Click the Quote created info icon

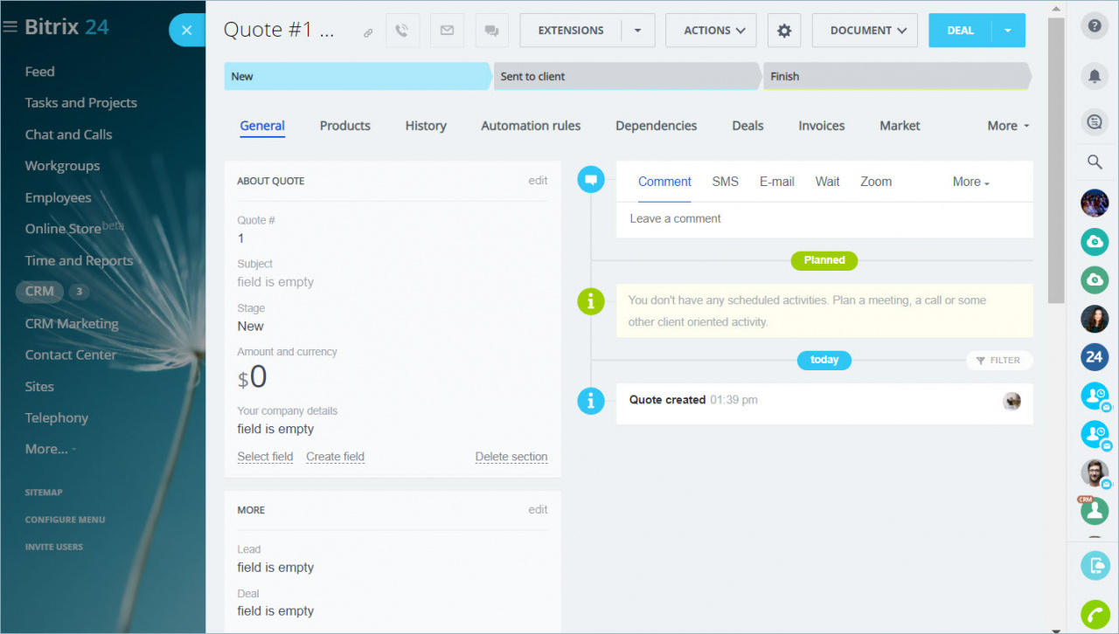(591, 401)
